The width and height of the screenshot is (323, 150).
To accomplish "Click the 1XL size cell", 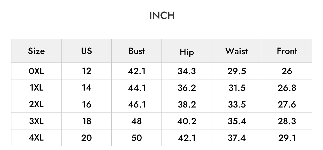I will [36, 88].
